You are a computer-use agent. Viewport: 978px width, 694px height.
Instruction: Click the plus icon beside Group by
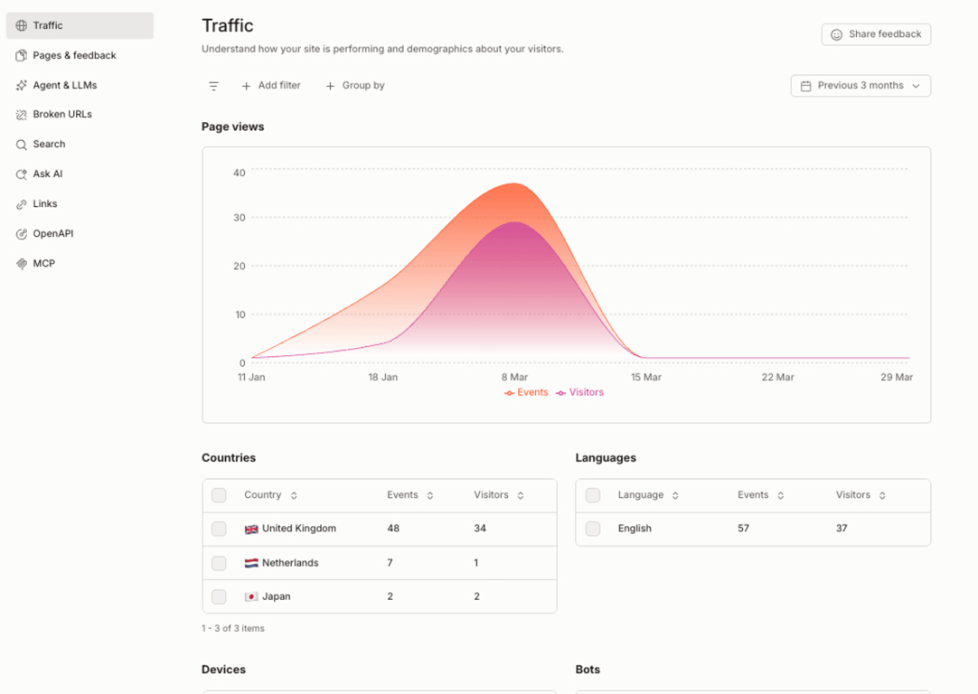(330, 86)
